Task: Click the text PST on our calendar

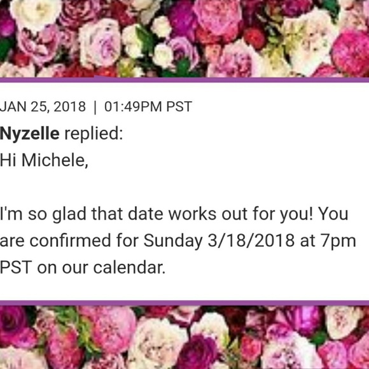Action: pyautogui.click(x=82, y=268)
